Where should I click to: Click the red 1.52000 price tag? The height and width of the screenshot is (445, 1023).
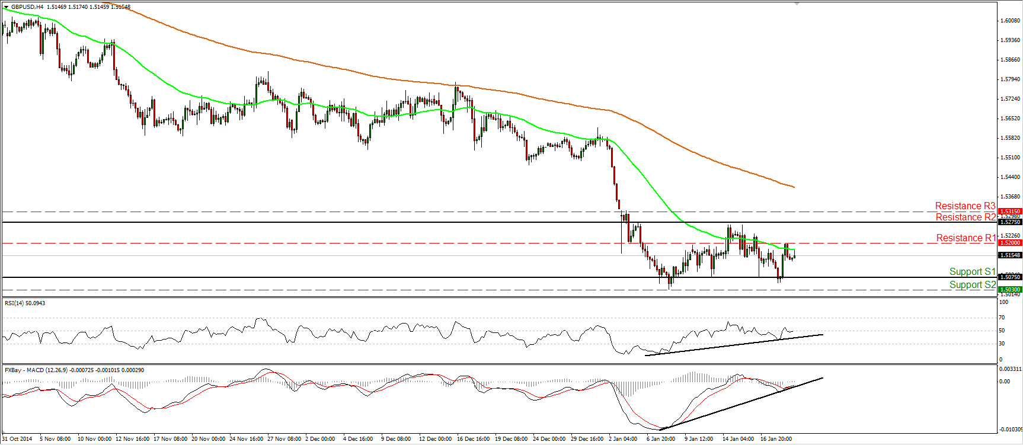pos(1010,243)
